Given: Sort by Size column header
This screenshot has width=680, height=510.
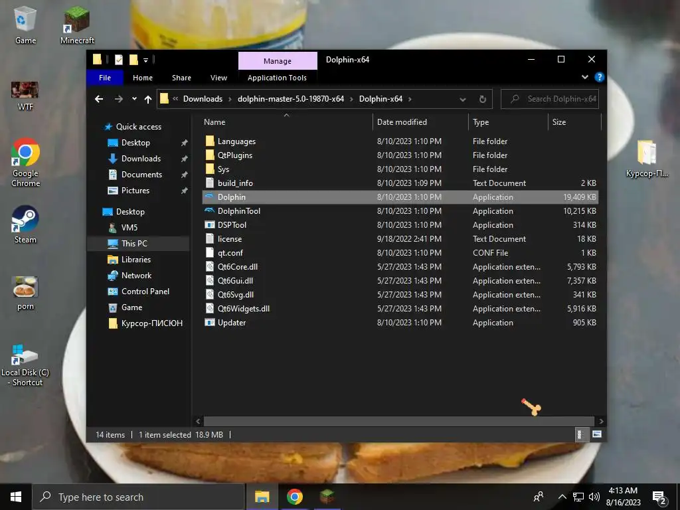Looking at the screenshot, I should click(x=574, y=122).
